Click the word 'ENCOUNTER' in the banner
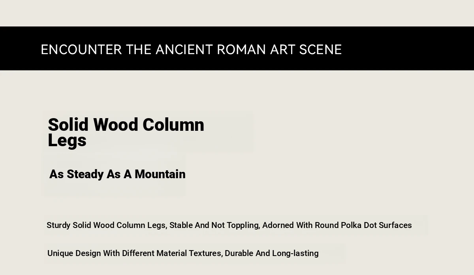Screen dimensions: 474x275 point(81,49)
